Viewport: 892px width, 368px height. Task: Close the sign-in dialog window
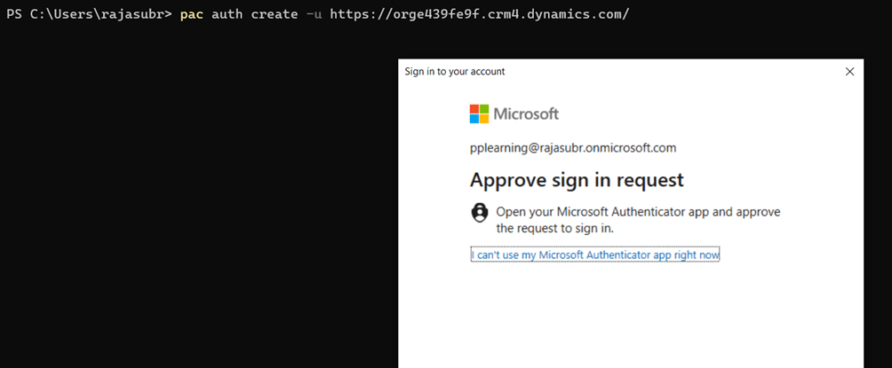pyautogui.click(x=849, y=71)
